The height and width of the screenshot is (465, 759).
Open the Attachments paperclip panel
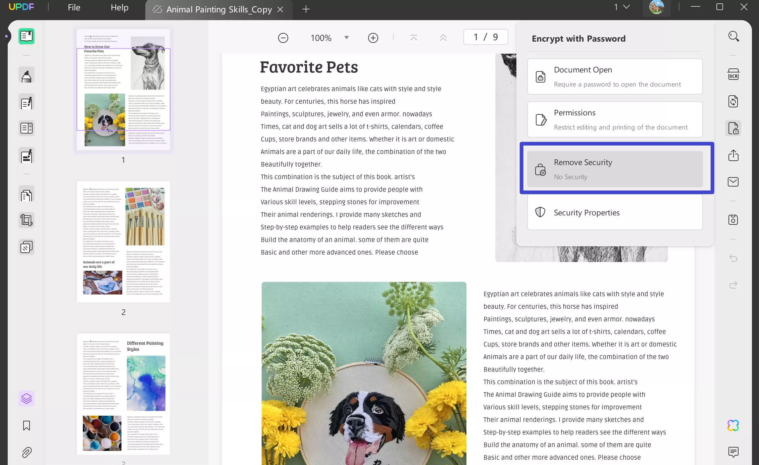pyautogui.click(x=27, y=452)
